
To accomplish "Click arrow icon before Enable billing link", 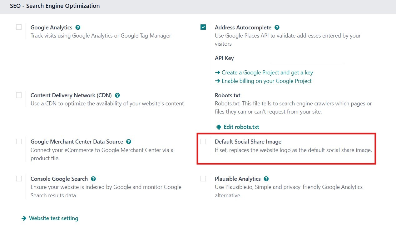I will (218, 81).
